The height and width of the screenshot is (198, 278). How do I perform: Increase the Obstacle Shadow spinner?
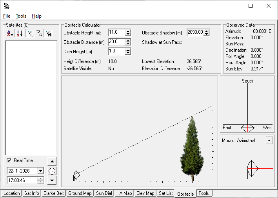[207, 31]
